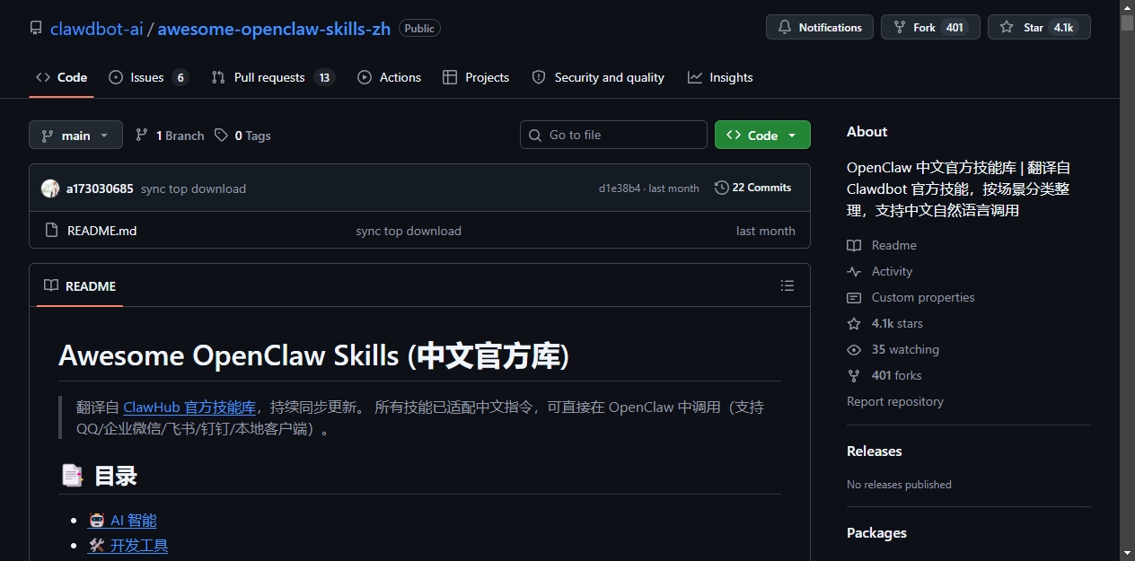The height and width of the screenshot is (561, 1135).
Task: Open the Code tab
Action: click(x=61, y=77)
